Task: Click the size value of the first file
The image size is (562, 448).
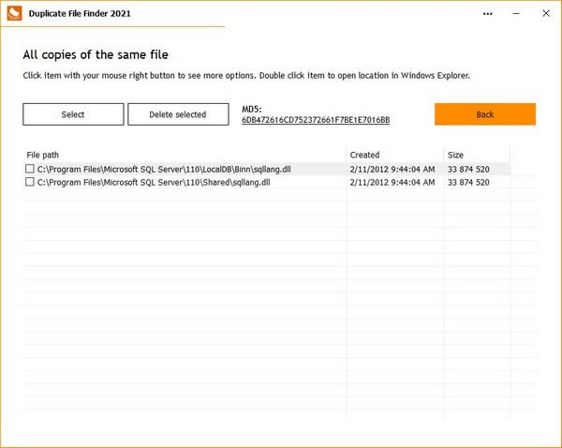Action: click(468, 170)
